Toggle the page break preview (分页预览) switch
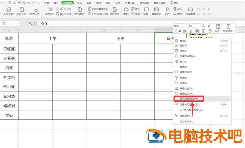This screenshot has width=245, height=148. coord(49,9)
